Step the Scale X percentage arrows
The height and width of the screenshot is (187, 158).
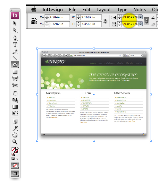coord(120,17)
